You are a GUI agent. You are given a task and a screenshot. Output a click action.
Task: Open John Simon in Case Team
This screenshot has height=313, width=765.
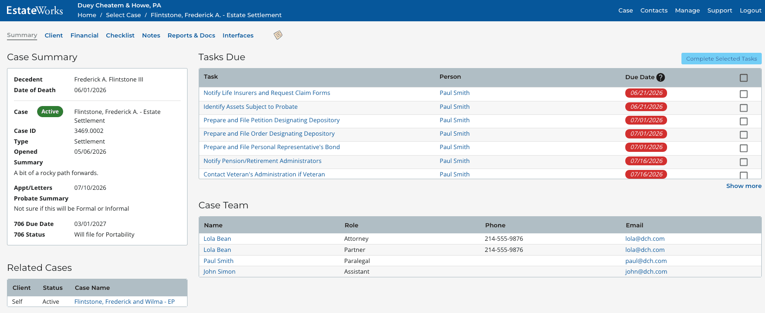tap(219, 272)
